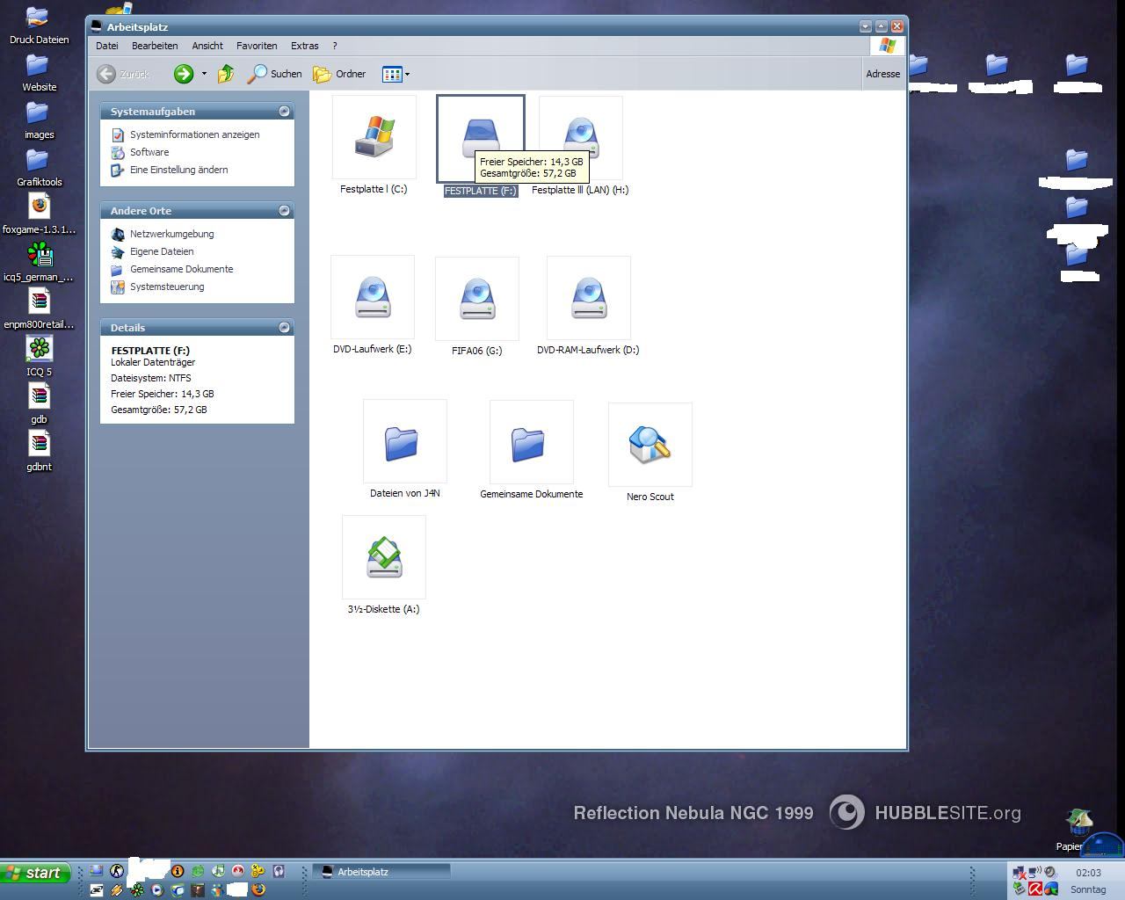This screenshot has height=900, width=1125.
Task: Click the green Forward arrow button
Action: pyautogui.click(x=183, y=74)
